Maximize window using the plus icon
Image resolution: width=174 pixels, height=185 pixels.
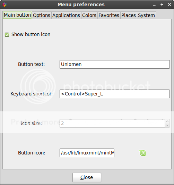click(x=162, y=5)
